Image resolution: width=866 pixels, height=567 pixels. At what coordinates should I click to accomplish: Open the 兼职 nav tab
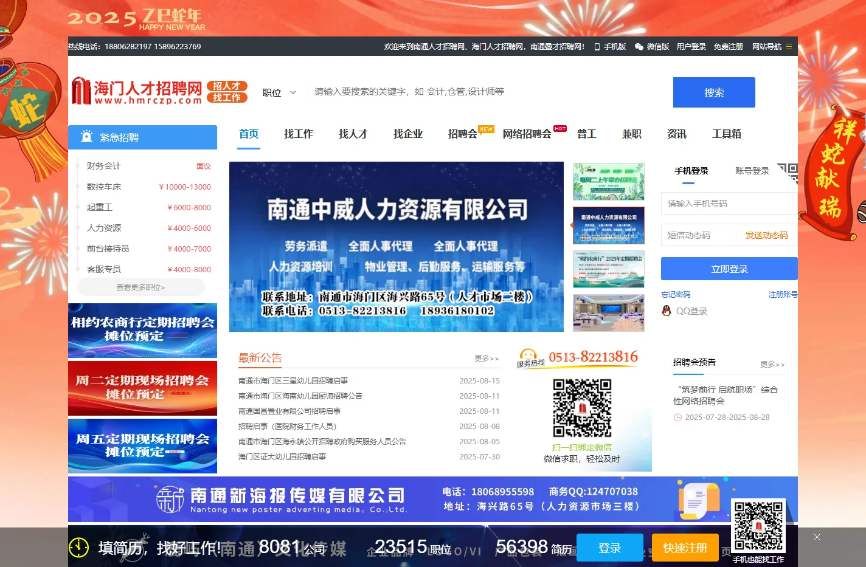632,134
